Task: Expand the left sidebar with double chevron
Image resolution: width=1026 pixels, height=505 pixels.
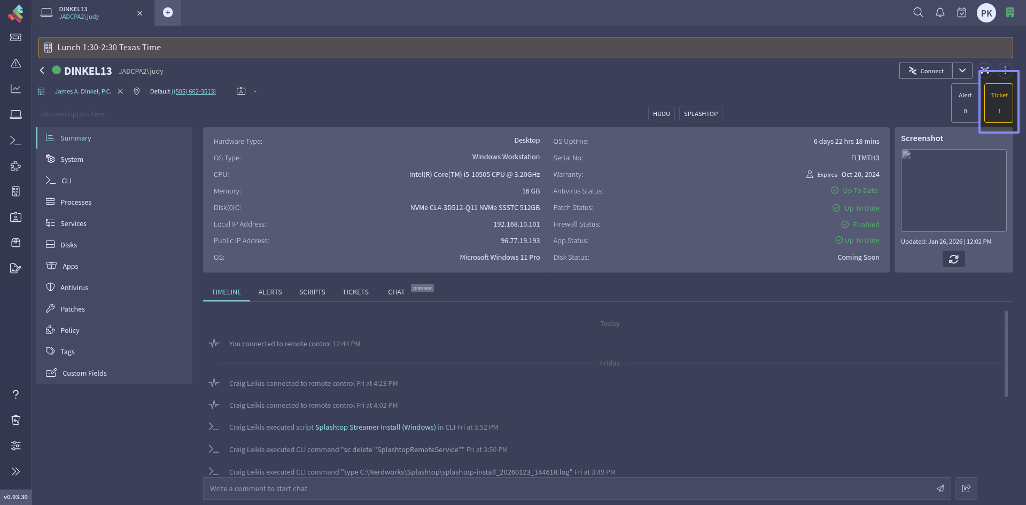Action: [x=16, y=471]
